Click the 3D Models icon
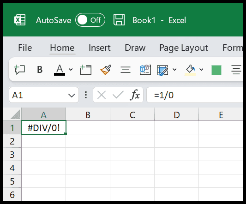The width and height of the screenshot is (246, 204). [145, 70]
